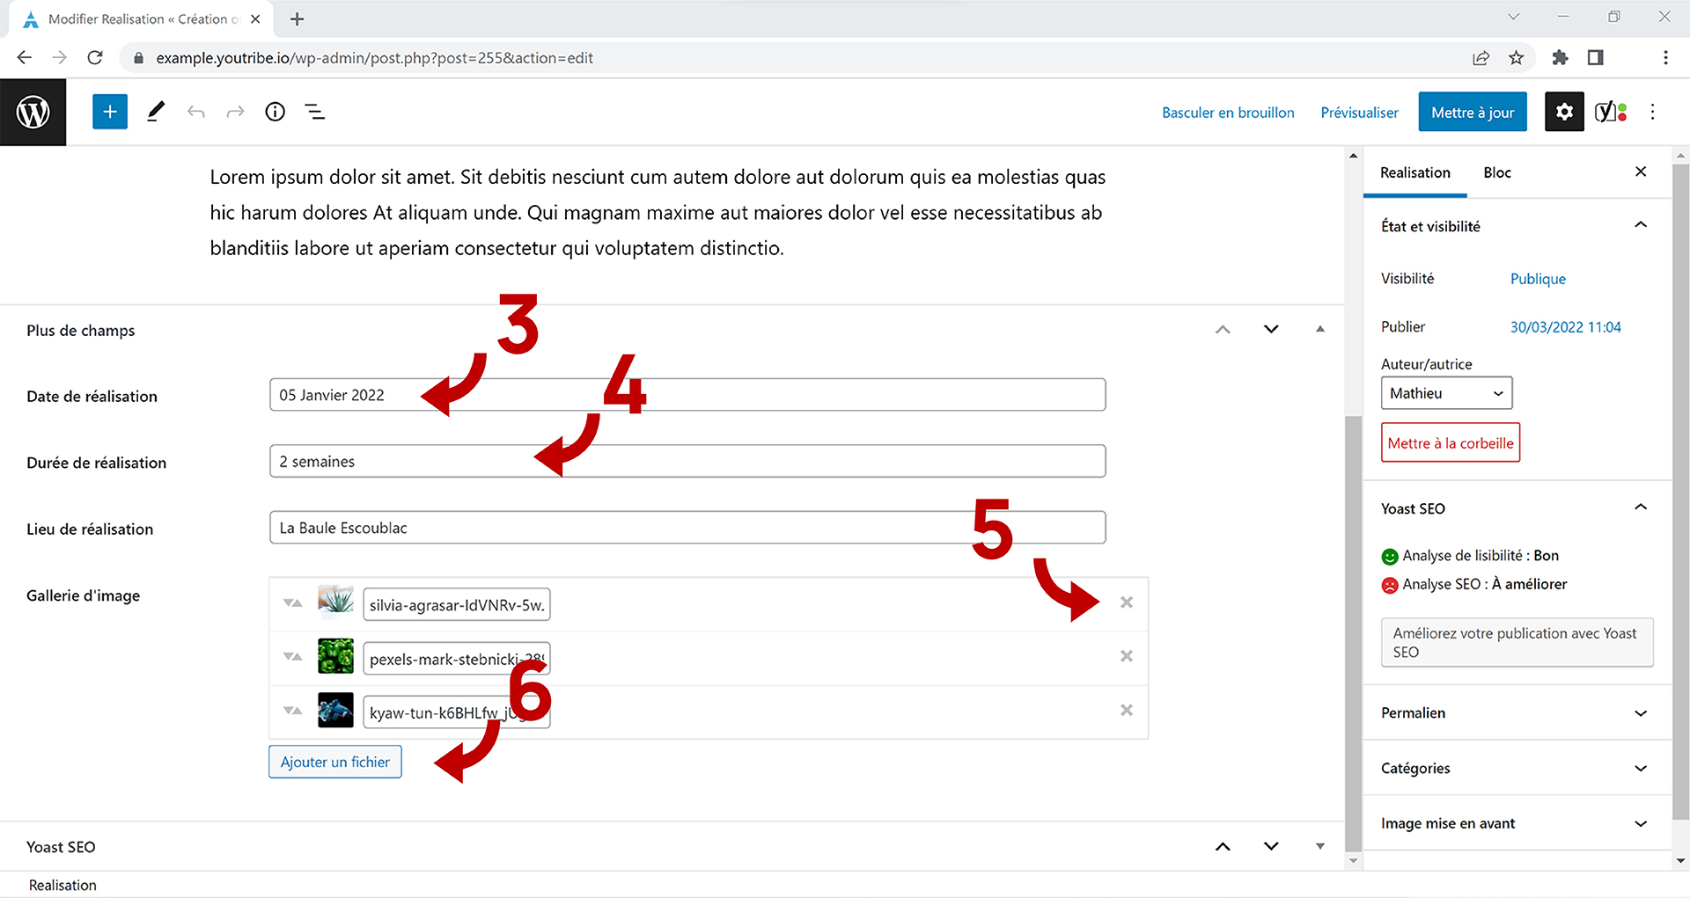Expand the Catégories section
The image size is (1690, 898).
tap(1640, 769)
